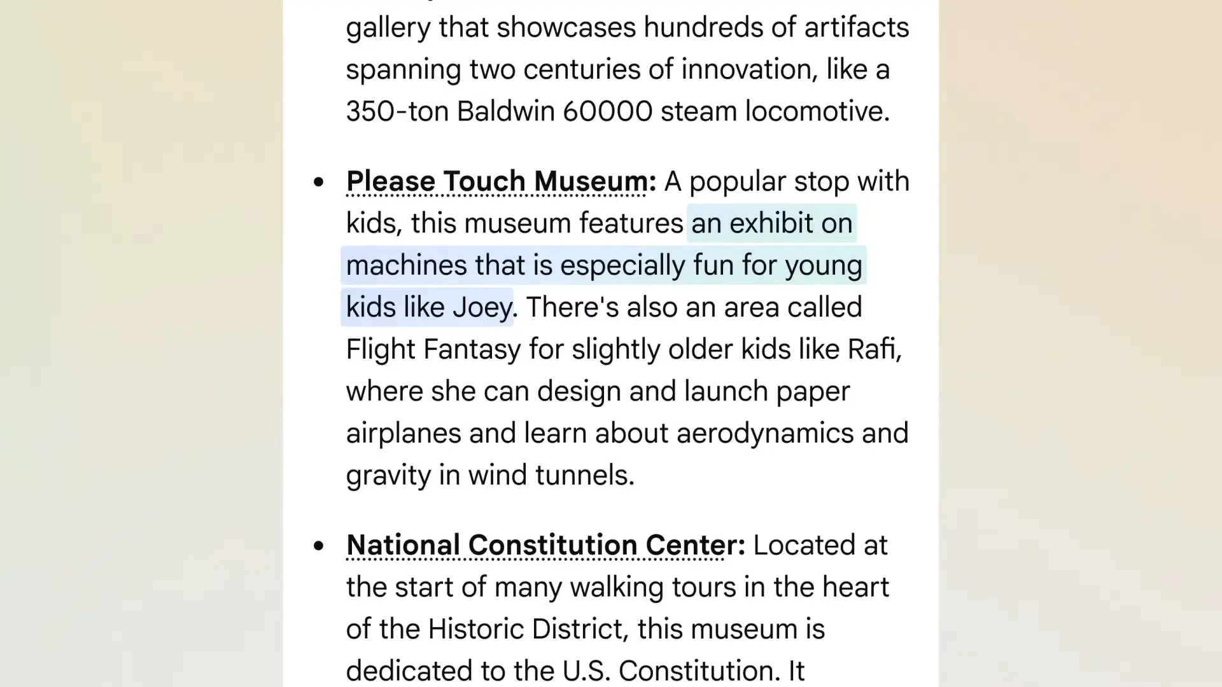
Task: Click the bullet before Please Touch Museum
Action: 319,182
